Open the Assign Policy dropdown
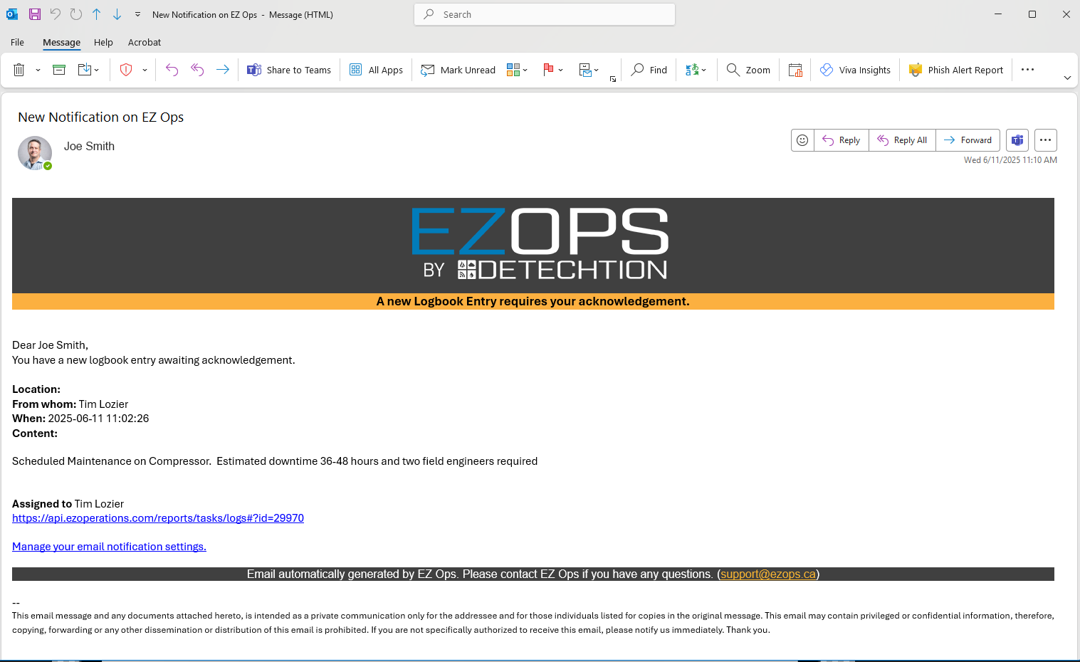Viewport: 1080px width, 662px height. pyautogui.click(x=589, y=70)
